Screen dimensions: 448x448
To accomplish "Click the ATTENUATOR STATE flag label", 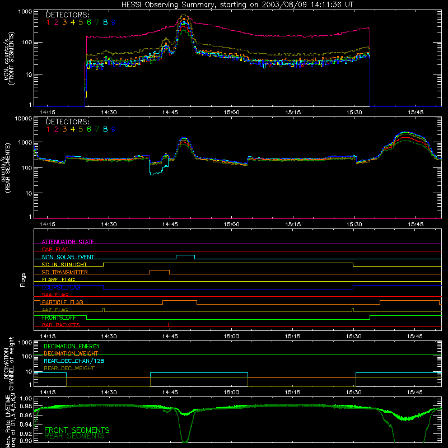I will tap(68, 242).
